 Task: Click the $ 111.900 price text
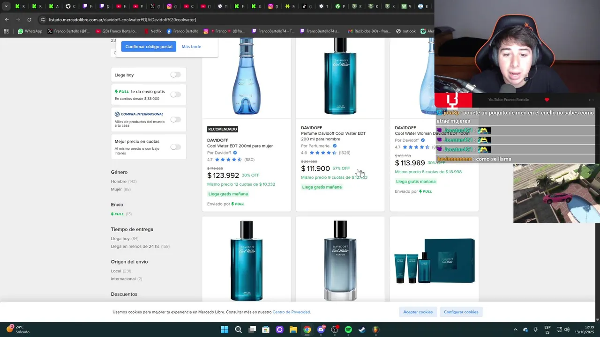pyautogui.click(x=315, y=168)
